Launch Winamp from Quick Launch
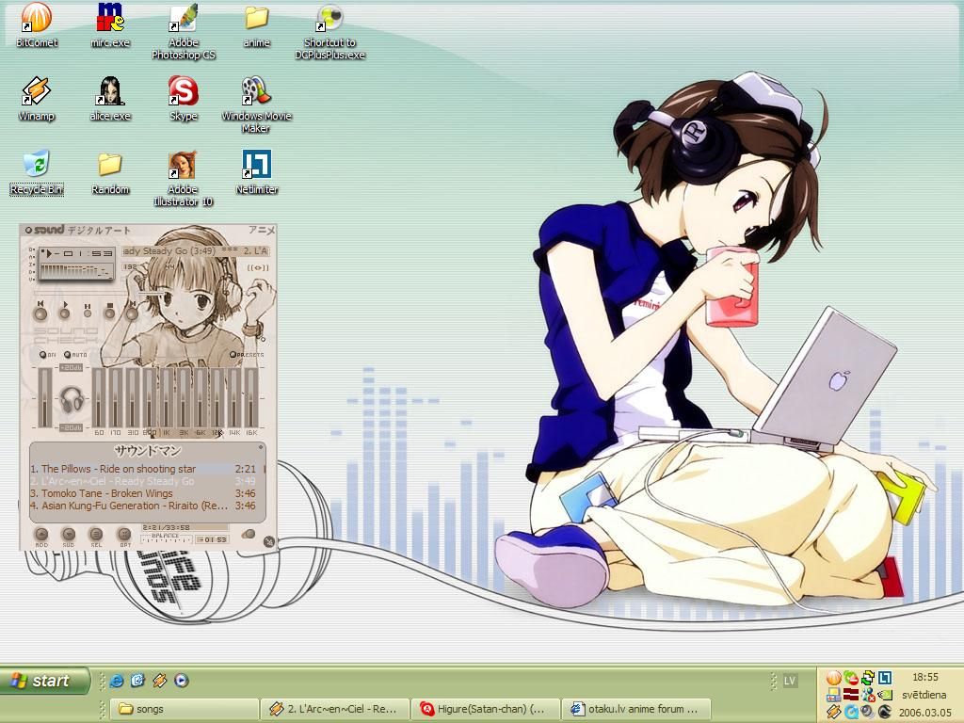 point(160,681)
